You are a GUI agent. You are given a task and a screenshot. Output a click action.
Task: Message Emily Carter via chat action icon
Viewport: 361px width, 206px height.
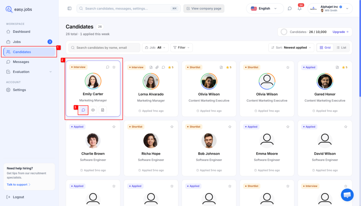pos(83,110)
